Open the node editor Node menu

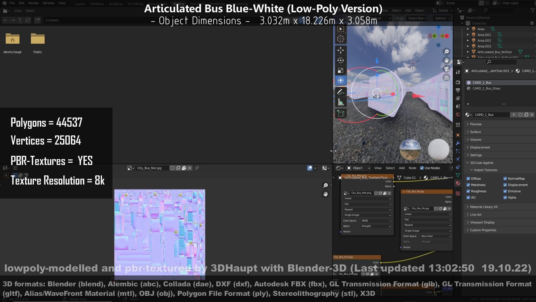pos(412,168)
